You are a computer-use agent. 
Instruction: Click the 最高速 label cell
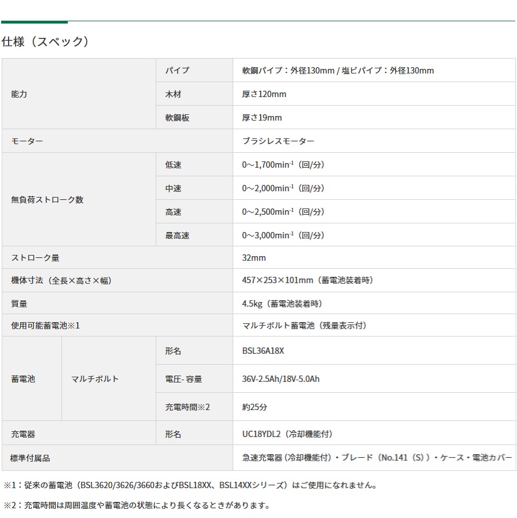[194, 235]
